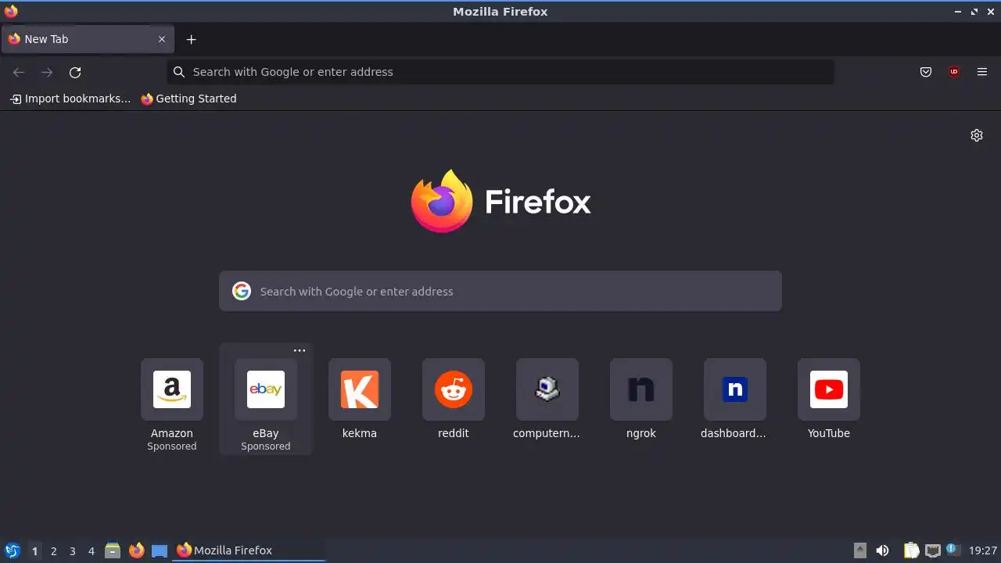Switch to workspace 3
The image size is (1001, 563).
point(73,551)
